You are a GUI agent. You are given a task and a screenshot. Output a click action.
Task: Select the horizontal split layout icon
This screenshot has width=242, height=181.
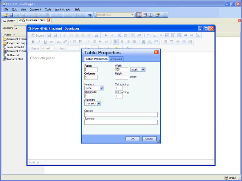pos(145,15)
